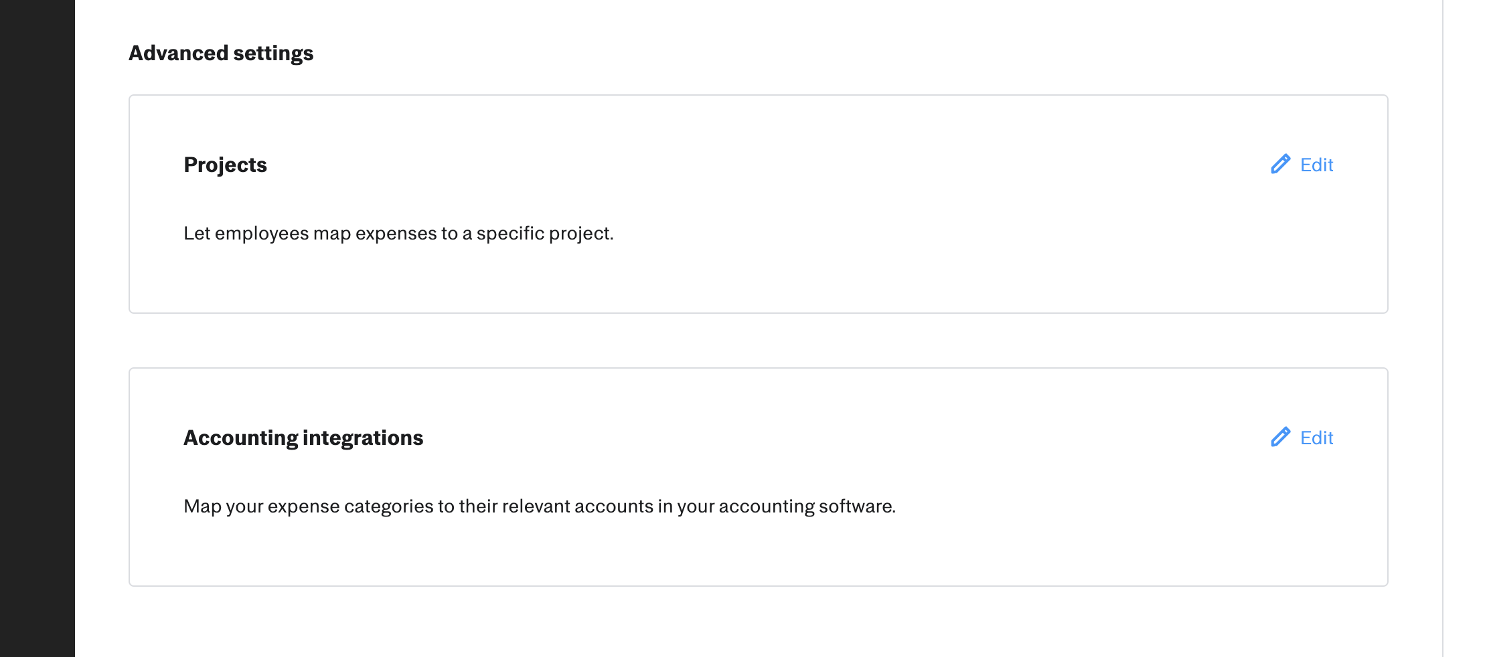Viewport: 1485px width, 657px height.
Task: Click the word 'Advanced' in the section title
Action: [x=178, y=53]
